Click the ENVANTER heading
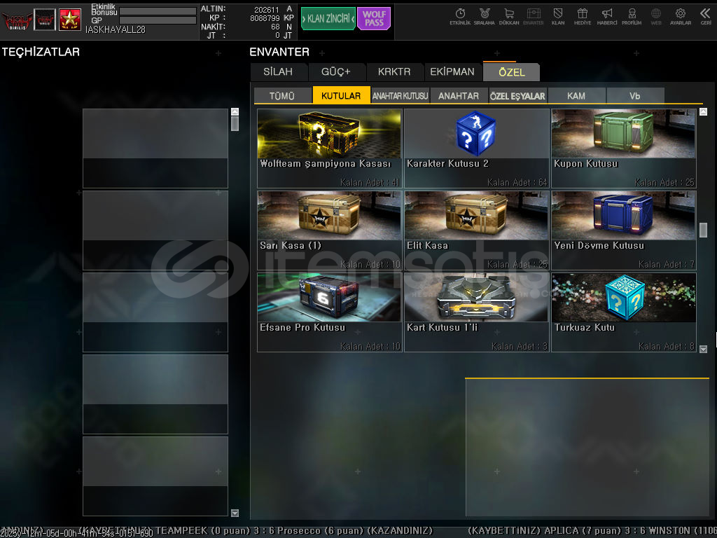This screenshot has width=717, height=538. coord(279,52)
